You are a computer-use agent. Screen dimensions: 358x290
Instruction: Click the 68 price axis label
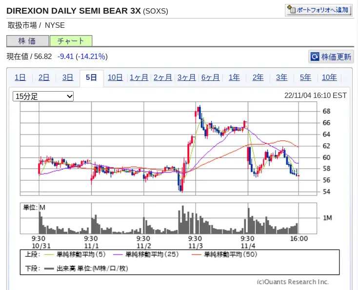pos(326,111)
